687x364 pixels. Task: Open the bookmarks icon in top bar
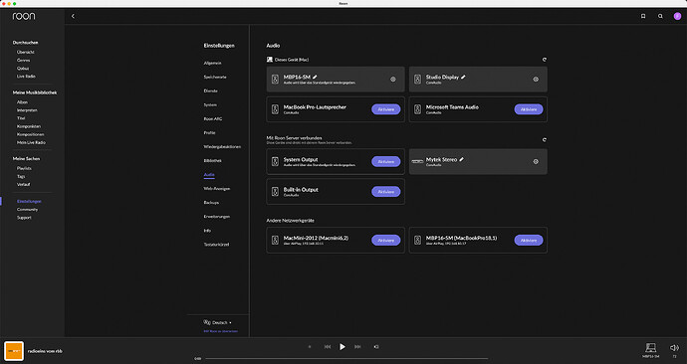point(643,16)
